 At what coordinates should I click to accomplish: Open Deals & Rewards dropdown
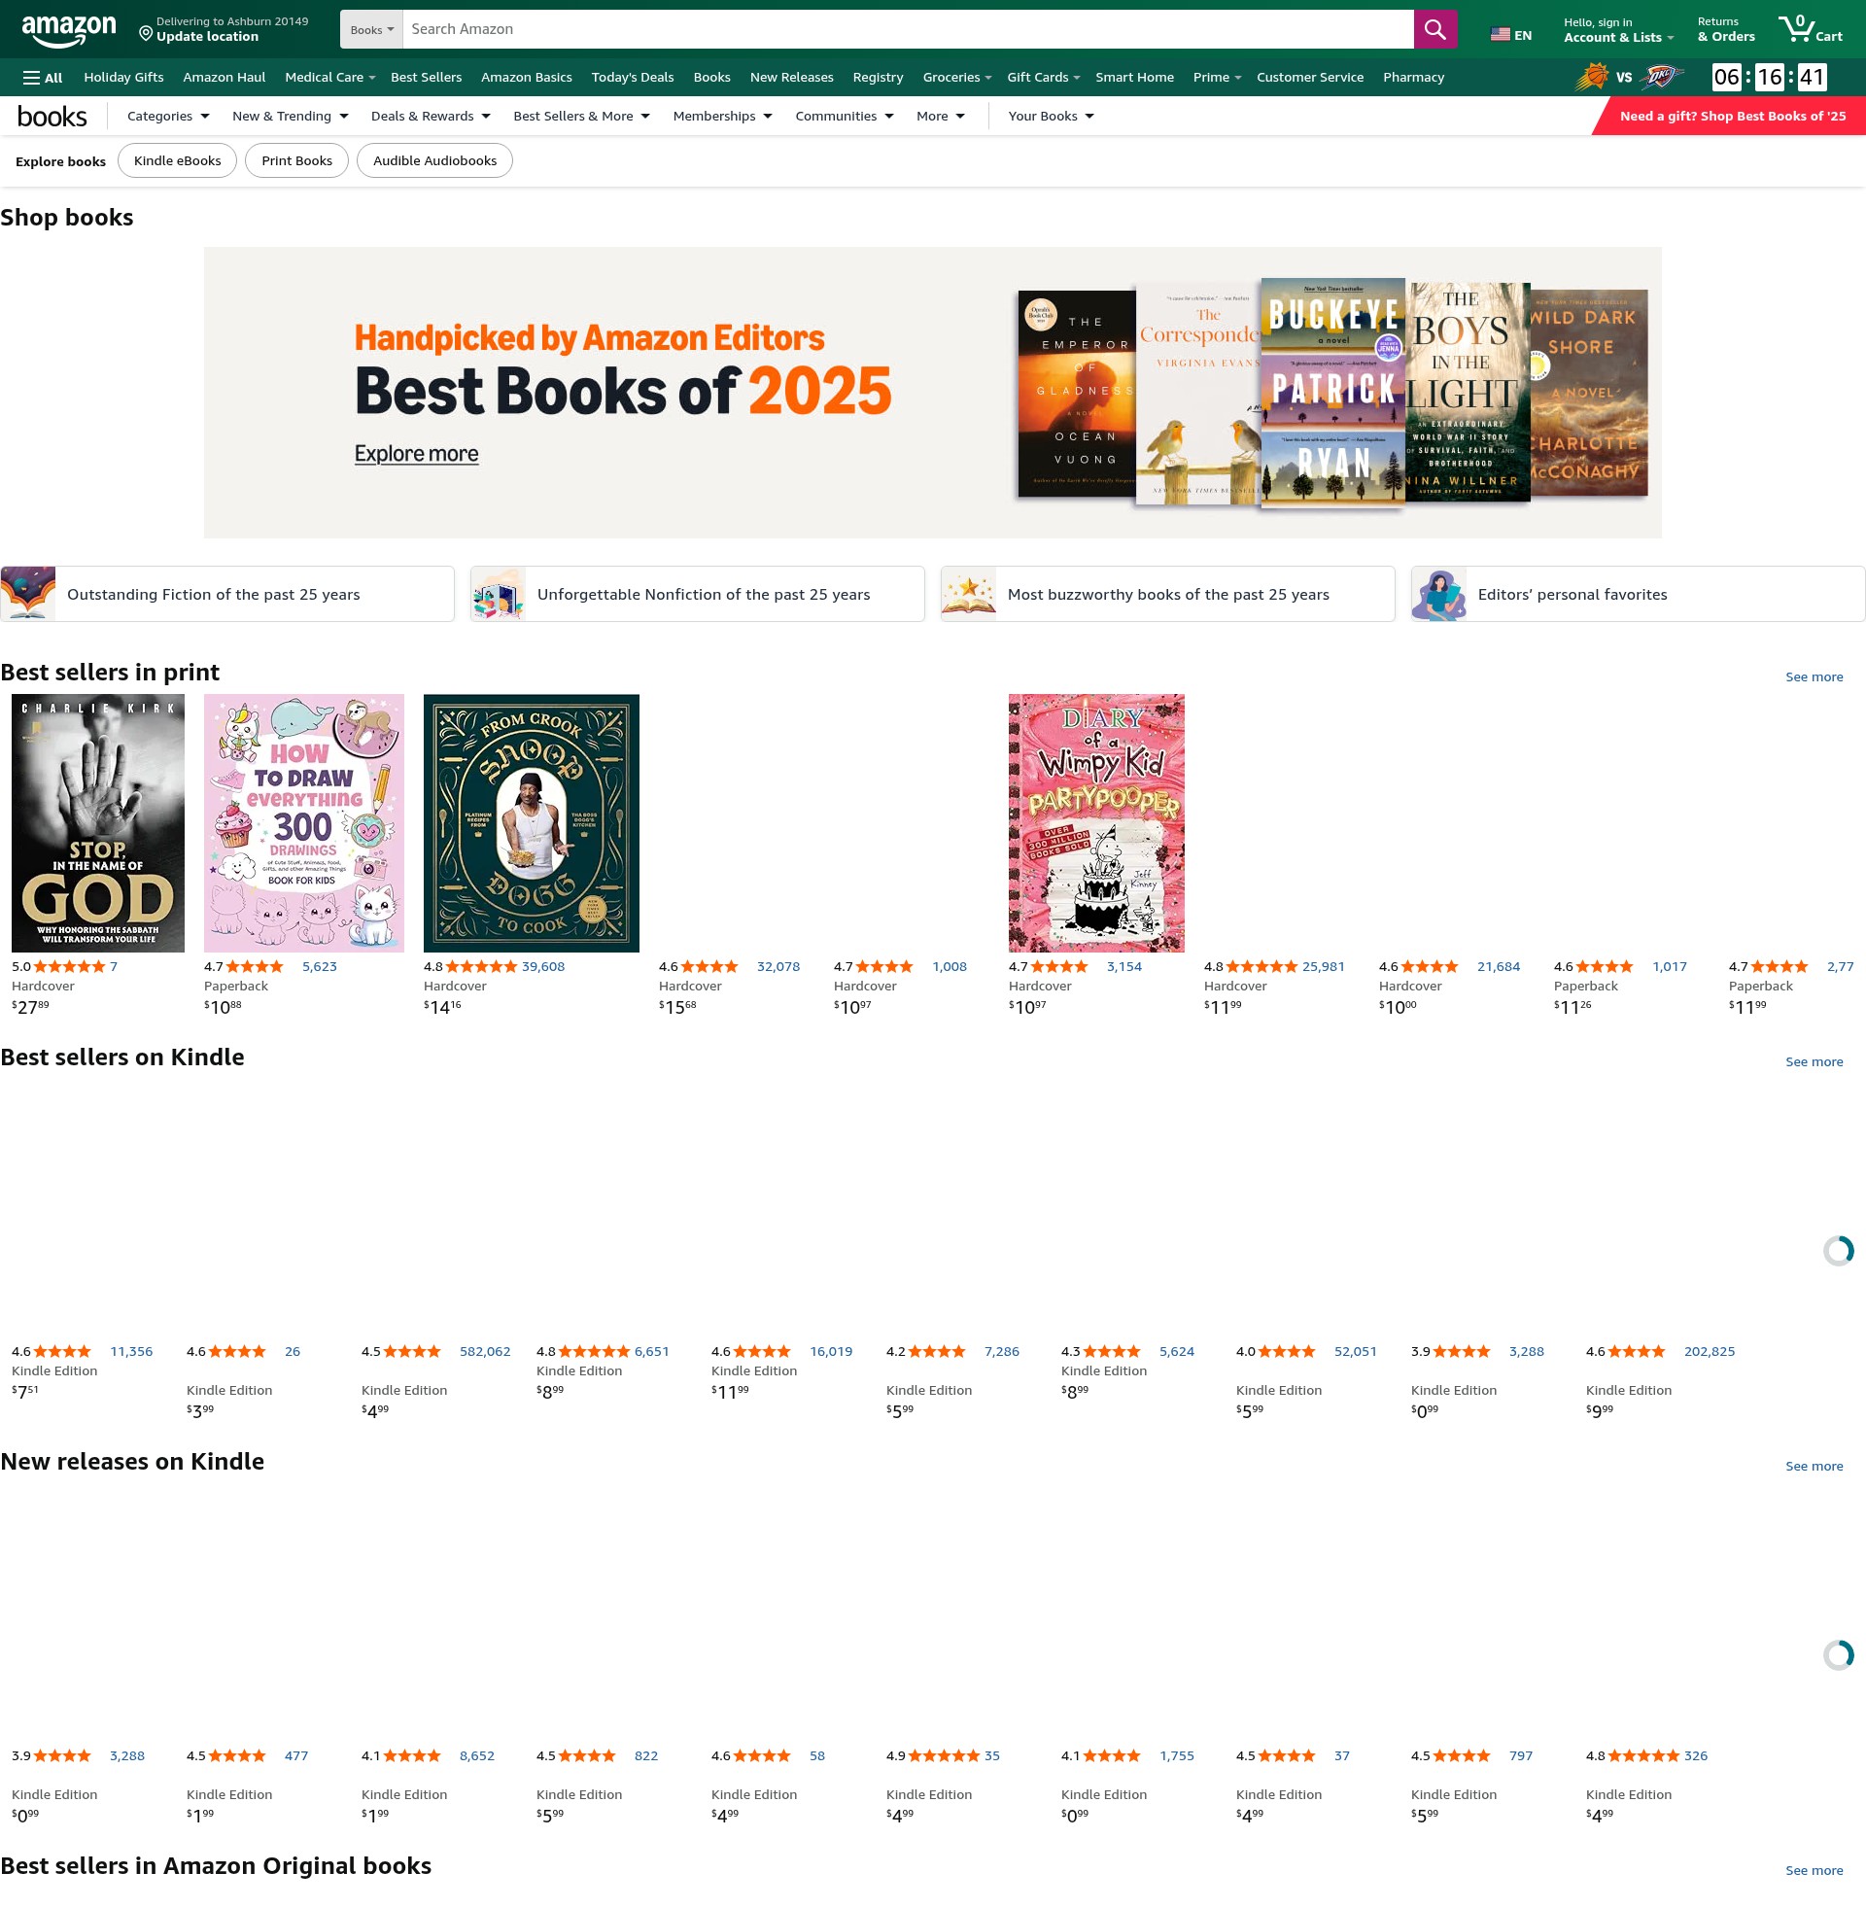[431, 117]
